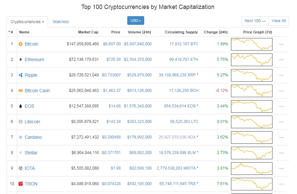The image size is (297, 194).
Task: Open the more options menu for Litecoin
Action: (x=281, y=122)
